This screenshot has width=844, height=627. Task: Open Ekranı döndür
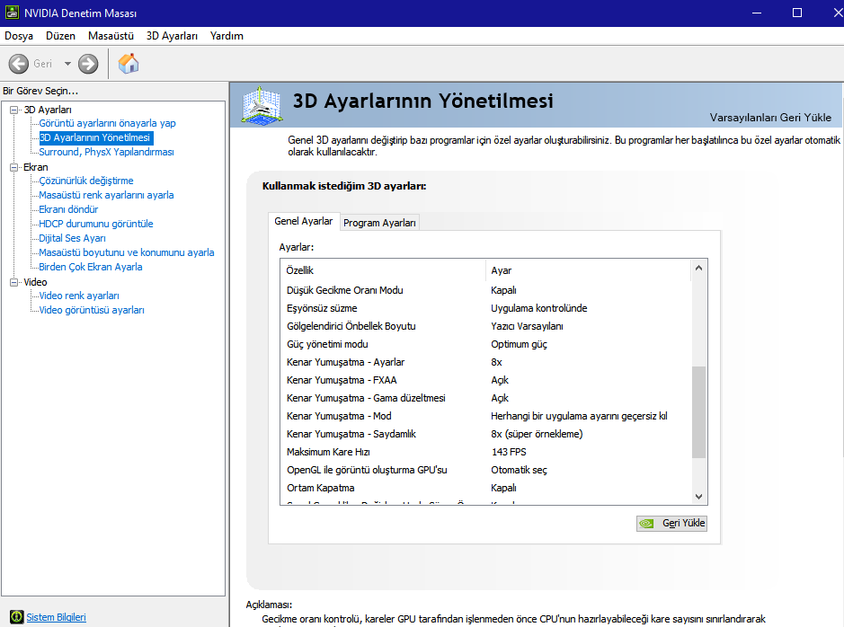click(x=68, y=209)
